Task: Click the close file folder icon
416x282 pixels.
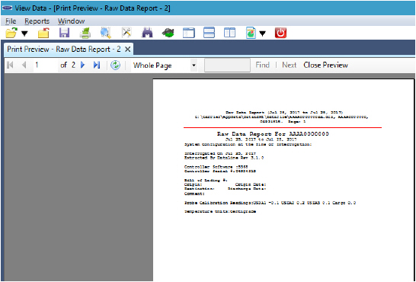Action: 43,34
